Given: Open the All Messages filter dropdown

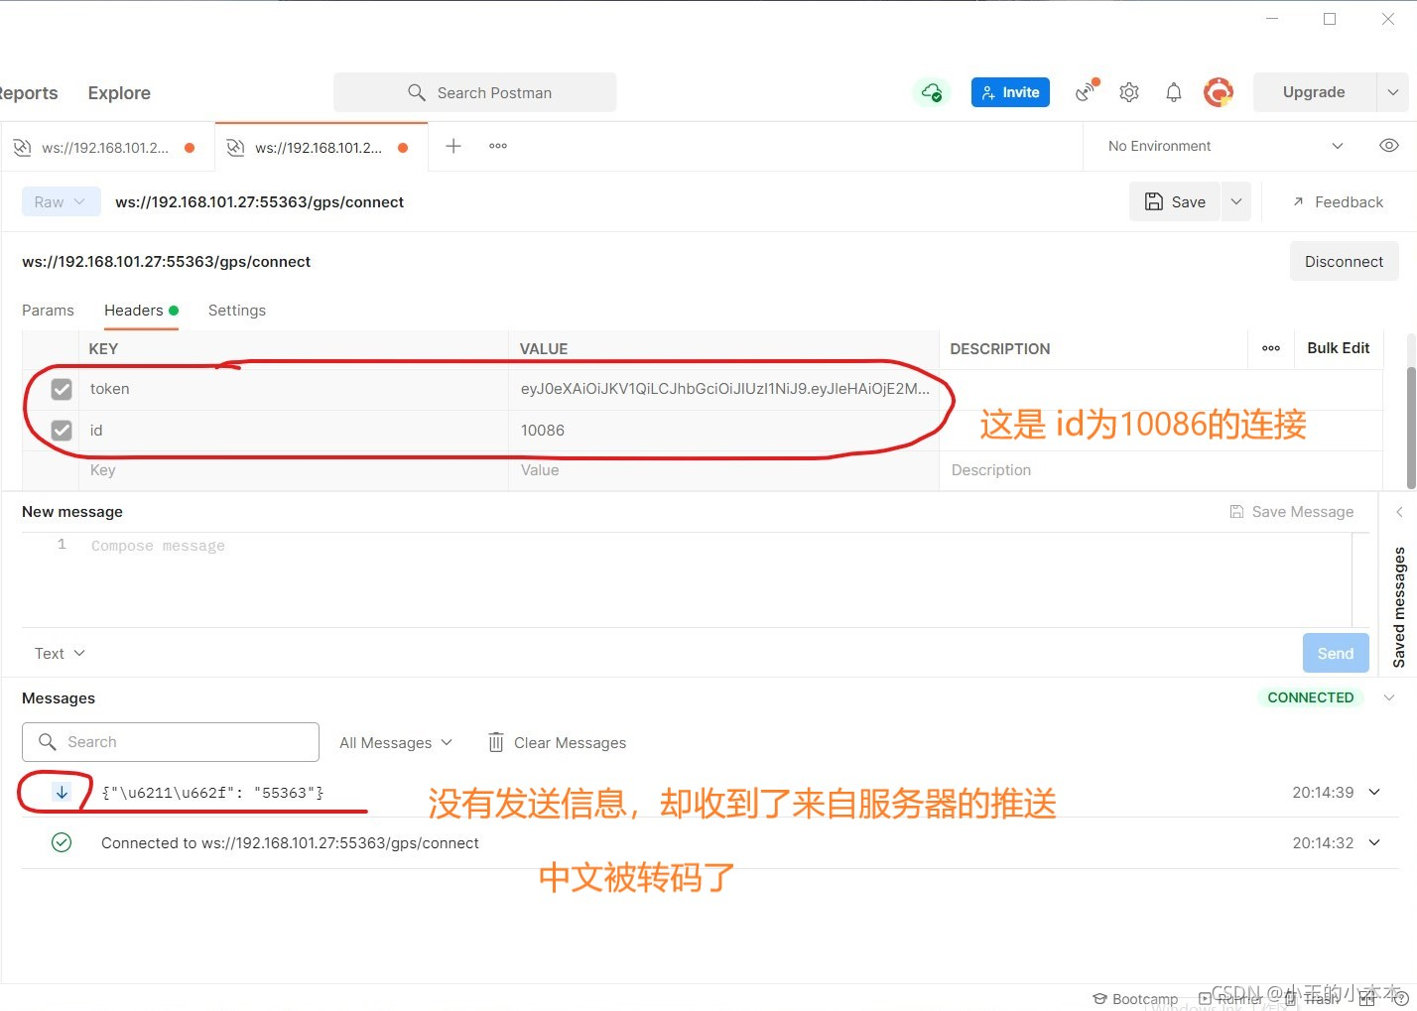Looking at the screenshot, I should click(396, 743).
